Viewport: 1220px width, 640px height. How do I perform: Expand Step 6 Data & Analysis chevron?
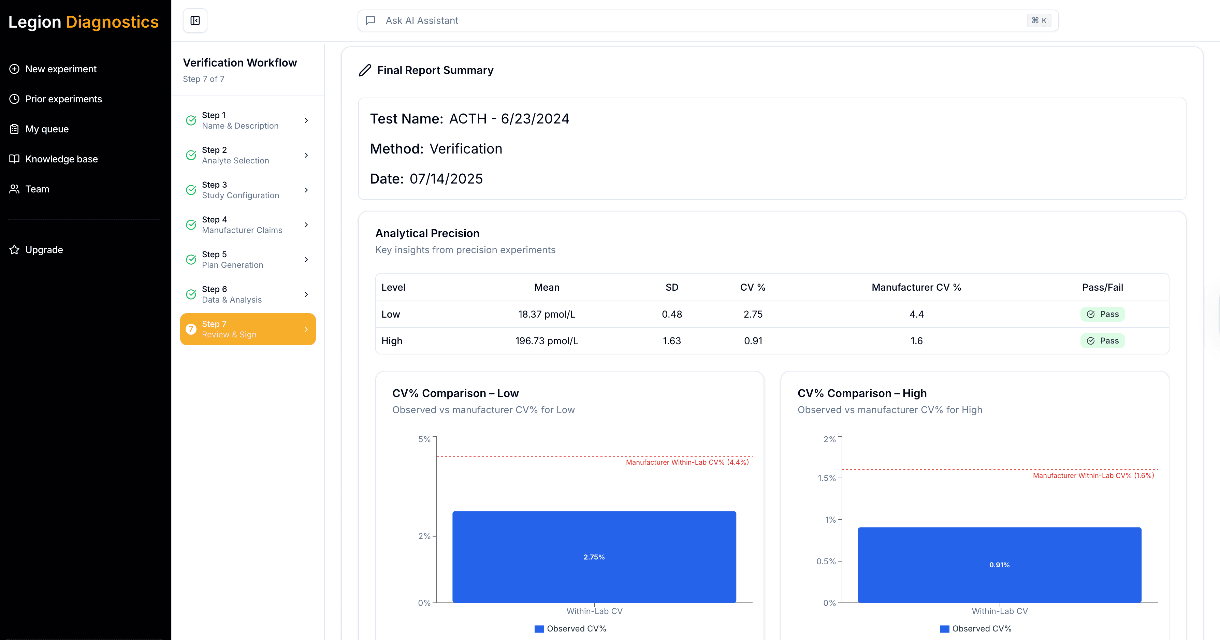tap(306, 294)
